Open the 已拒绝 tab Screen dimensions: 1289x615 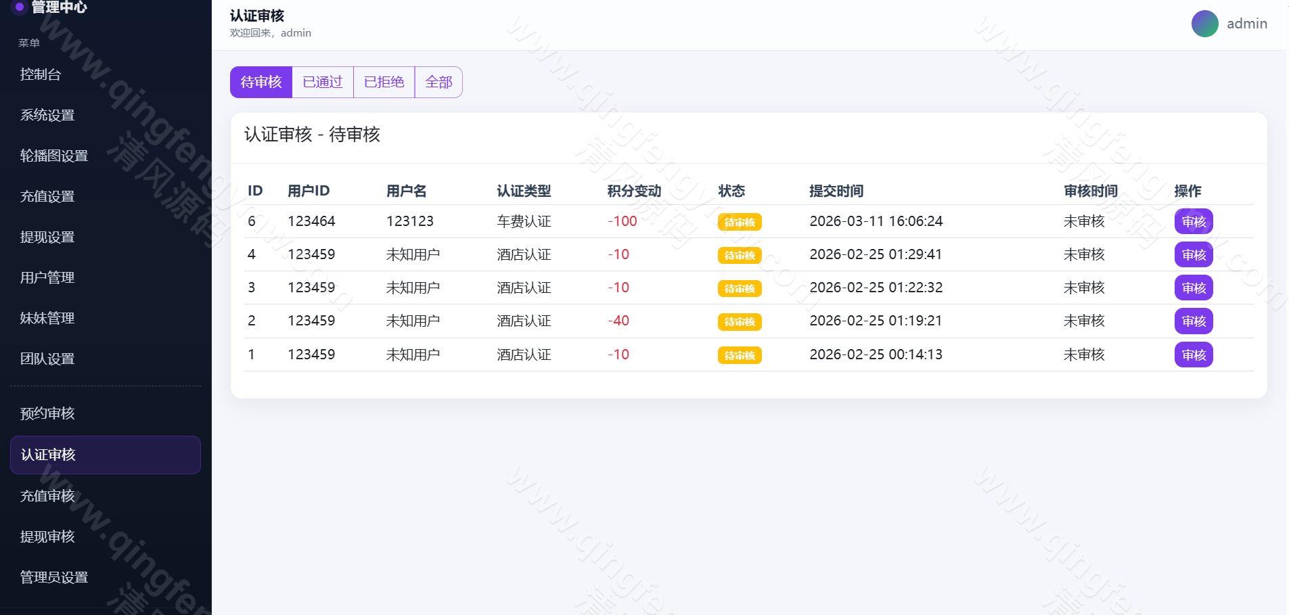click(384, 82)
